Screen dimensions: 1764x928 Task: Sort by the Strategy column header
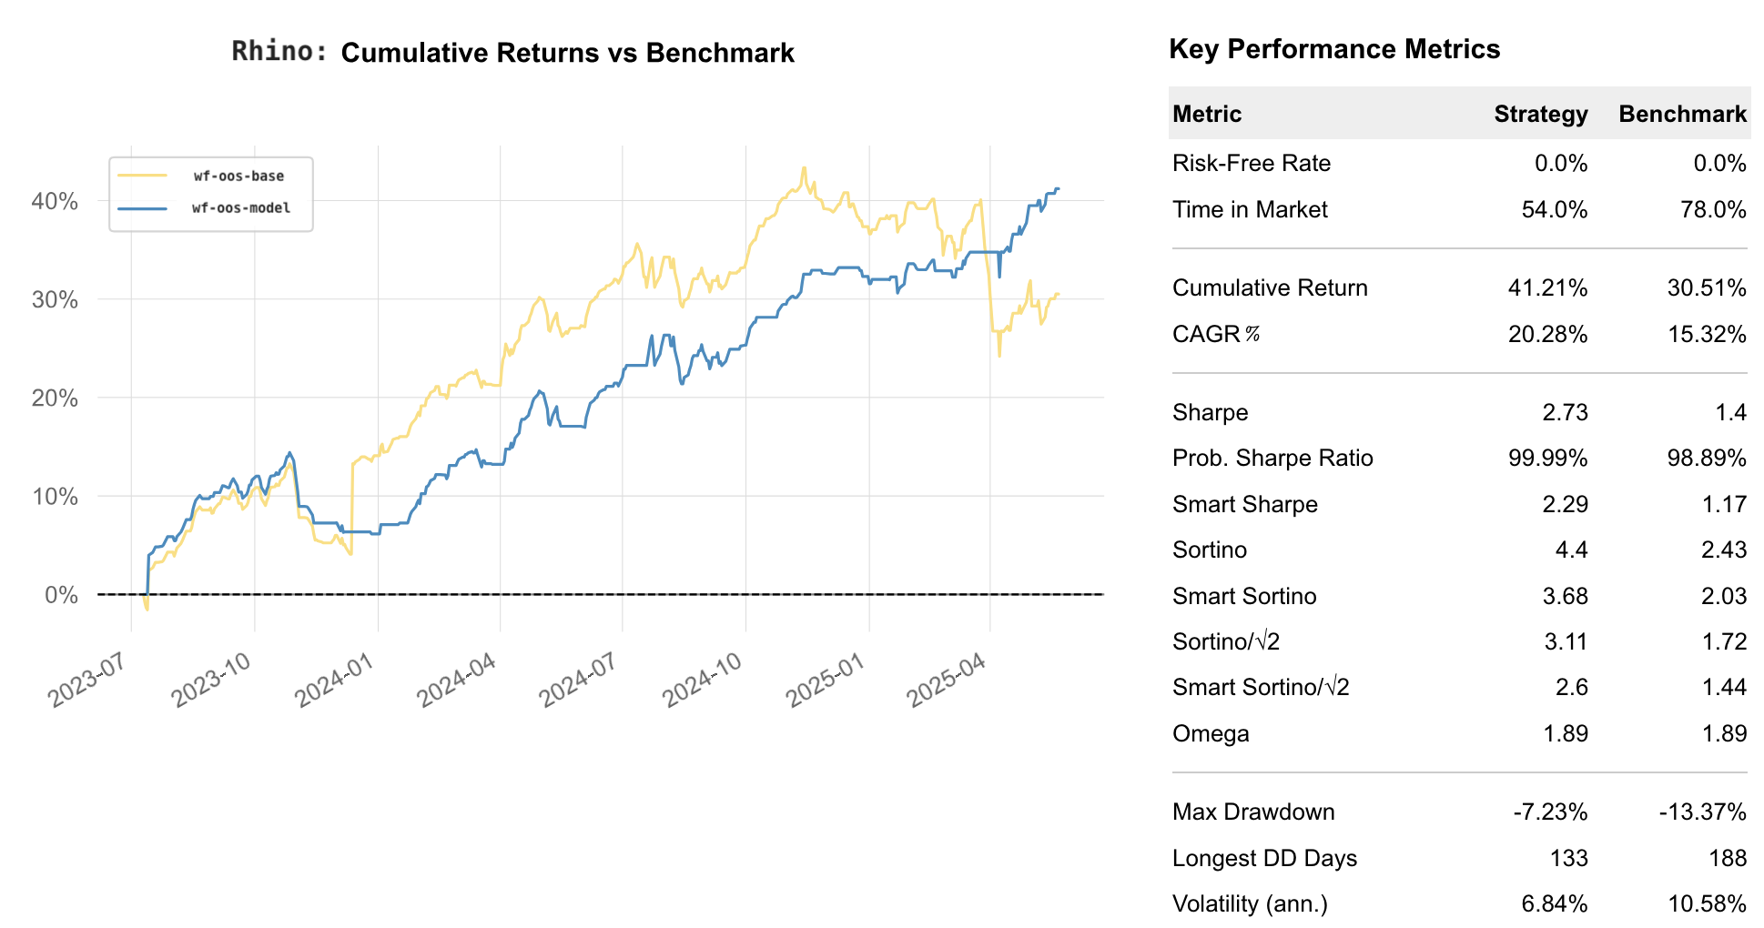[1540, 114]
